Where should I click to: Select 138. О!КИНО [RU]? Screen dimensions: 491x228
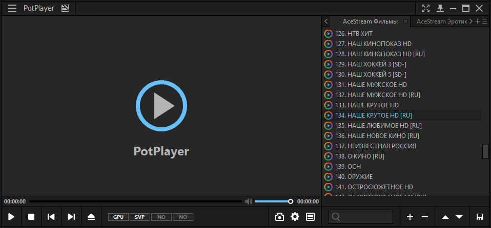(x=401, y=156)
